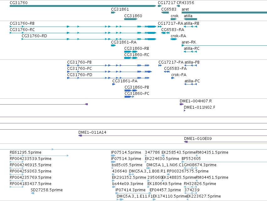Click transcript crok-RA
Viewport: 267px width, 201px height.
pyautogui.click(x=174, y=39)
